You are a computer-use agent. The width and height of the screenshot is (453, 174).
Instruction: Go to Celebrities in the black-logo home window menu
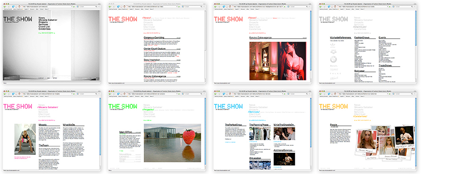pyautogui.click(x=44, y=29)
